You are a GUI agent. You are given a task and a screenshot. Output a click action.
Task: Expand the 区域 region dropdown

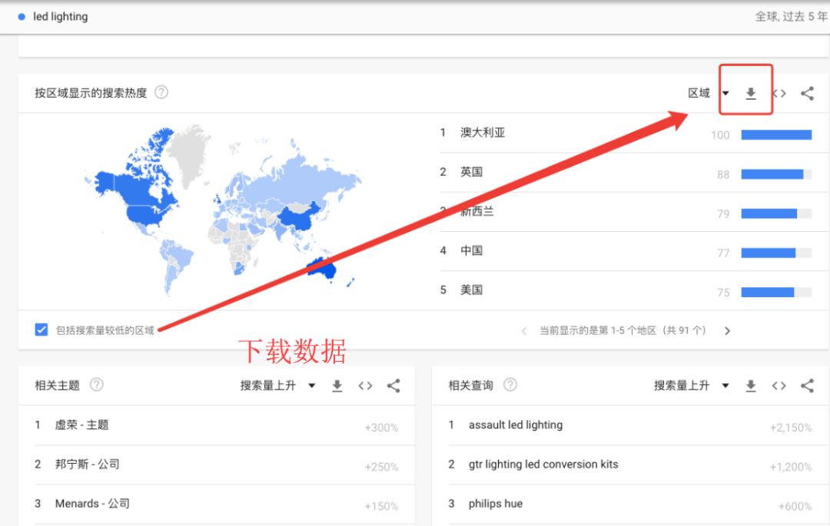(x=708, y=94)
